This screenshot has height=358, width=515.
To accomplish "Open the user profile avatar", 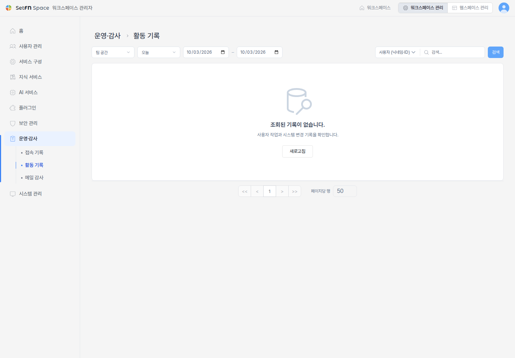I will point(504,8).
